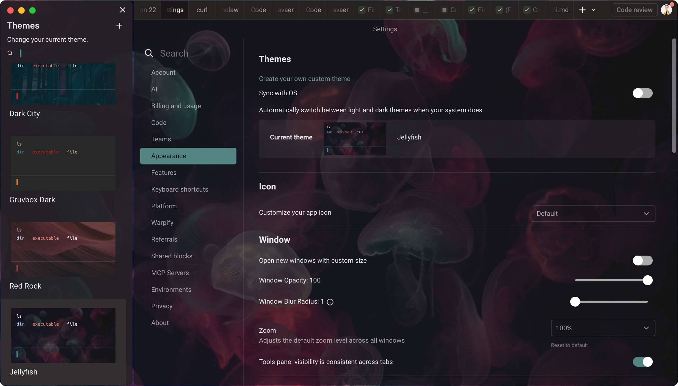Open the user profile avatar

(x=666, y=10)
